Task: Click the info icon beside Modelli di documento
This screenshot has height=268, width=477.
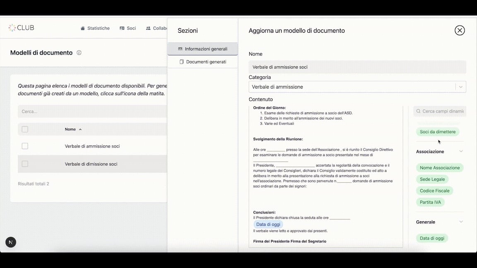Action: point(79,53)
